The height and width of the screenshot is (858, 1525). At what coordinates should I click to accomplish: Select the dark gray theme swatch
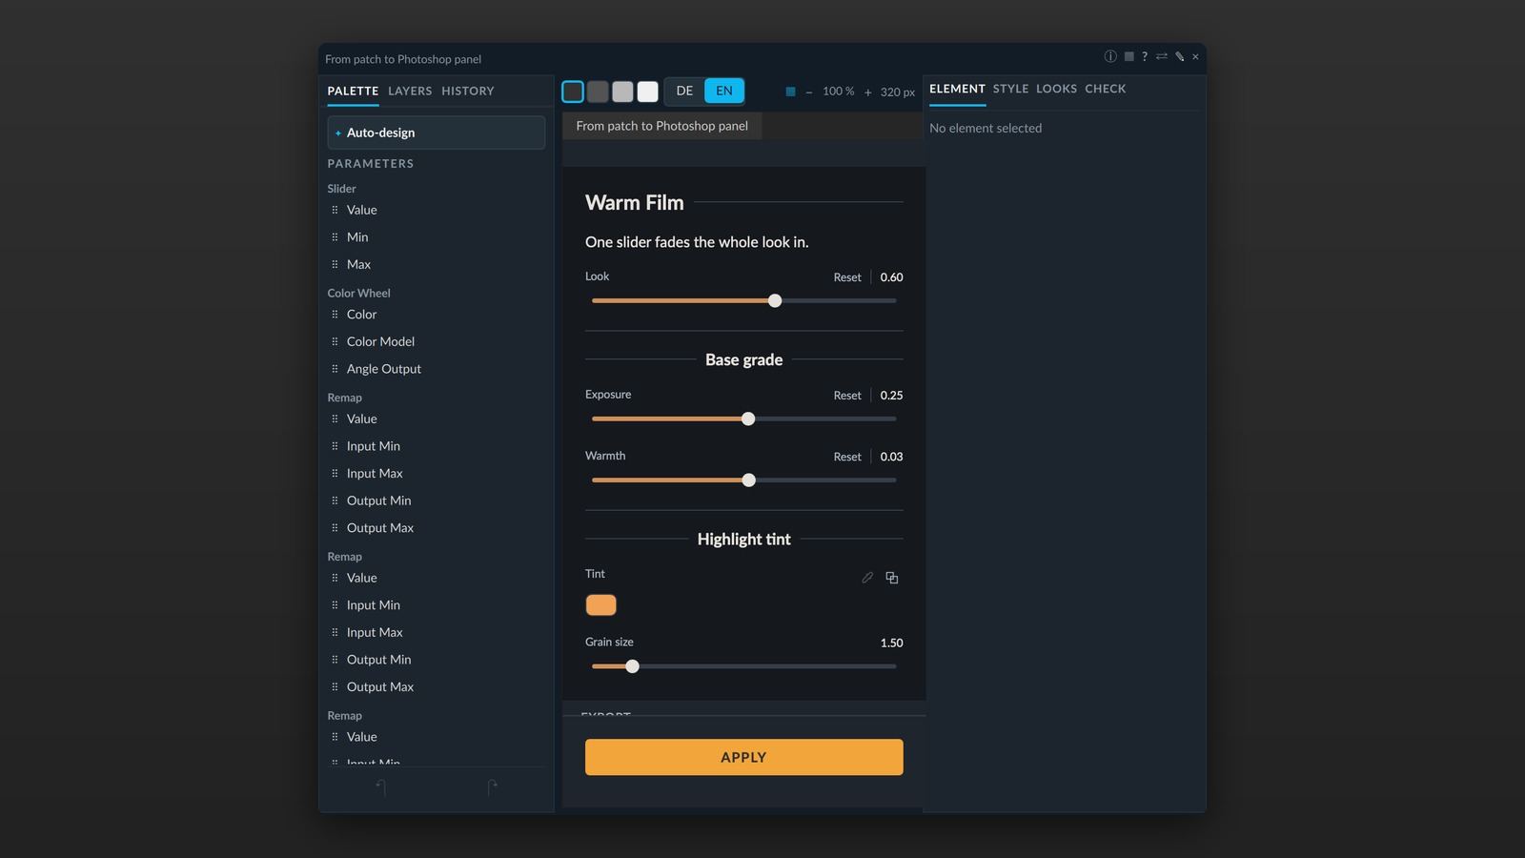pyautogui.click(x=598, y=92)
